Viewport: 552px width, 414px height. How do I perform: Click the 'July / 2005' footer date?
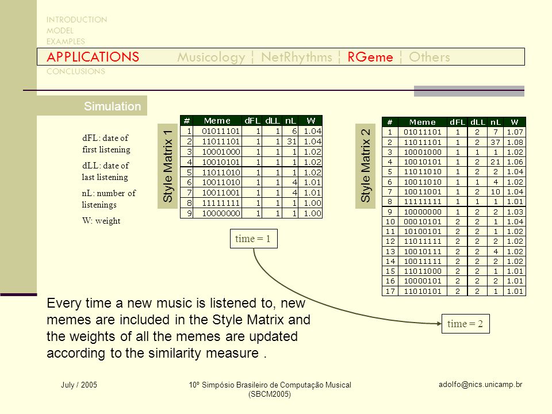pos(79,385)
